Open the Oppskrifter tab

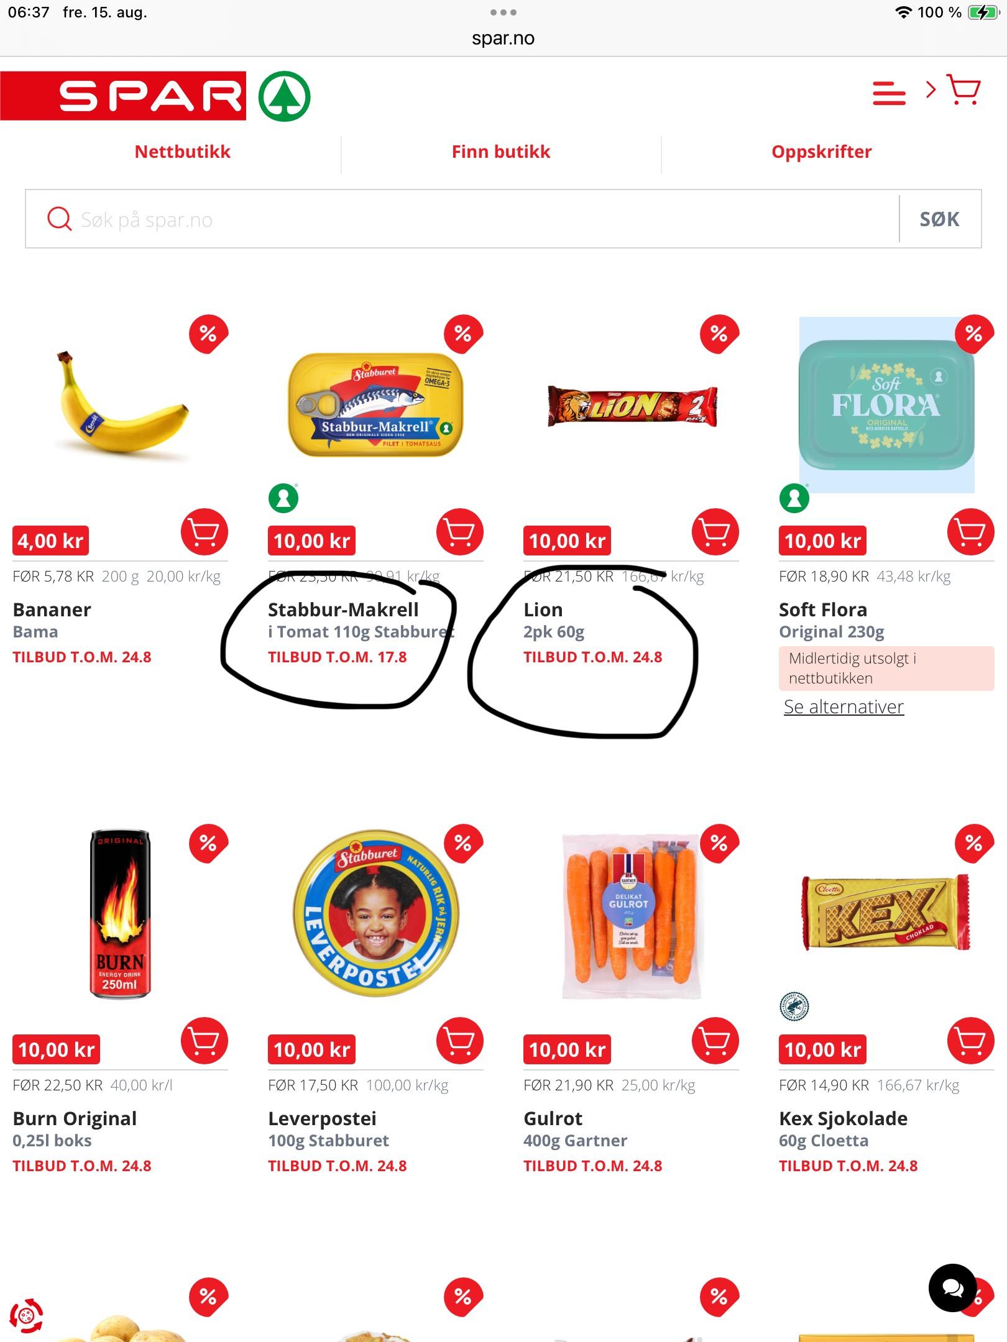(822, 152)
